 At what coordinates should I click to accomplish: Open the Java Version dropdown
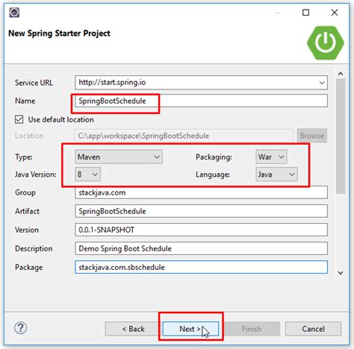88,174
